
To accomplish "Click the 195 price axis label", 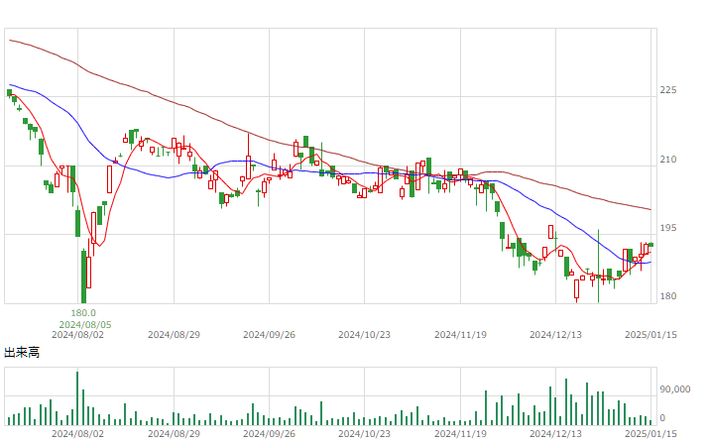I will [x=667, y=228].
